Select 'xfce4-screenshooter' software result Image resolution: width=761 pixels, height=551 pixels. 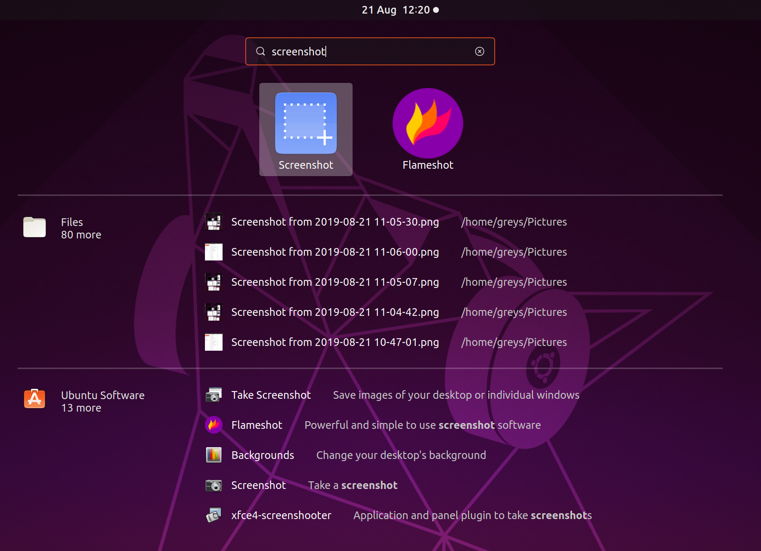pos(281,515)
